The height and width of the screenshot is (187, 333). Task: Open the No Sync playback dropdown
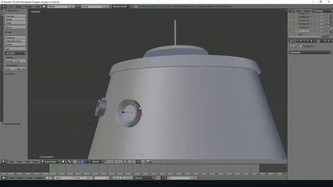[x=144, y=178]
